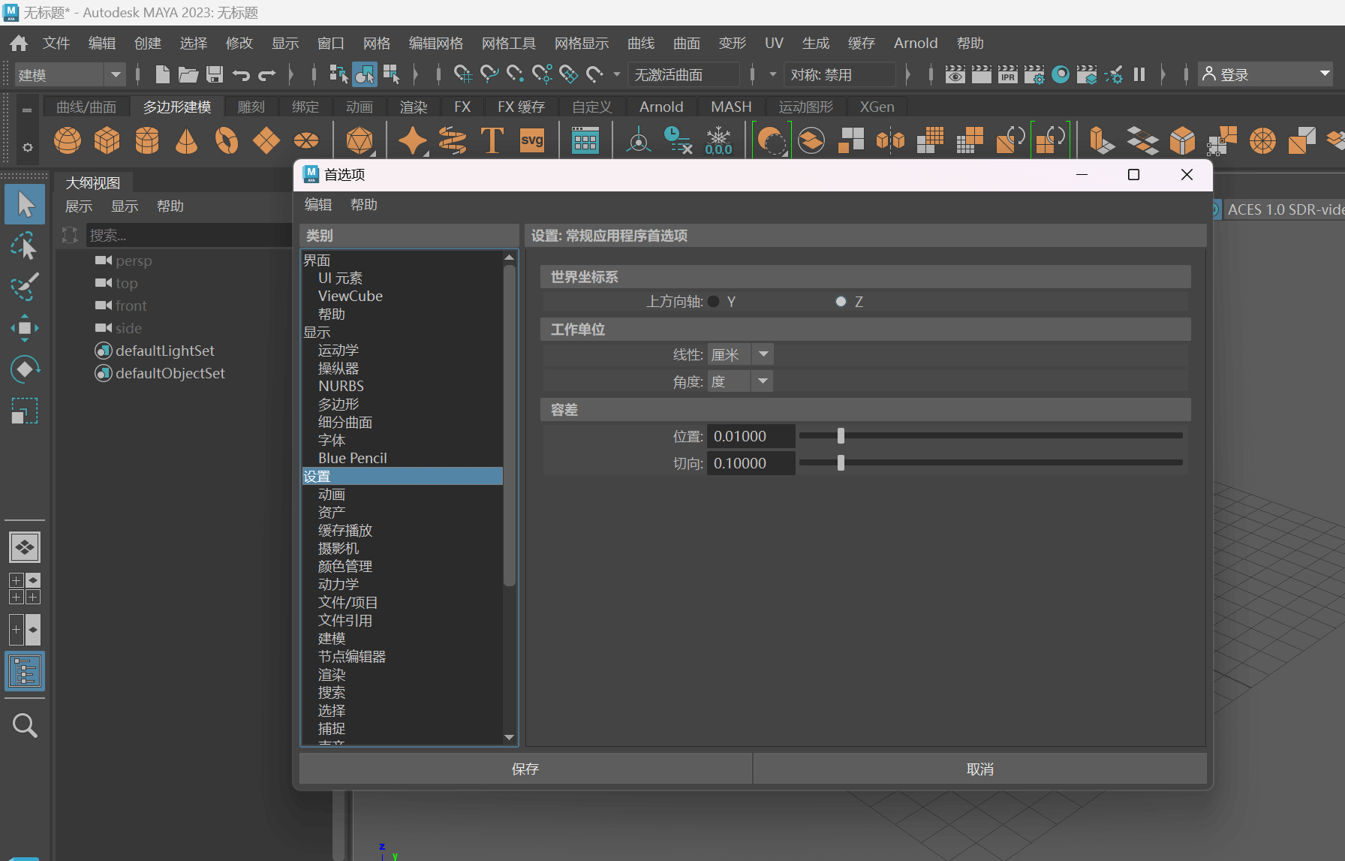Toggle the single perspective view layout
Screen dimensions: 1345x861
tap(25, 547)
